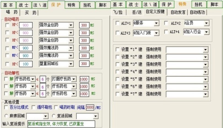The height and width of the screenshot is (128, 223).
Task: Check the 喝药时刻 option
Action: pos(56,107)
